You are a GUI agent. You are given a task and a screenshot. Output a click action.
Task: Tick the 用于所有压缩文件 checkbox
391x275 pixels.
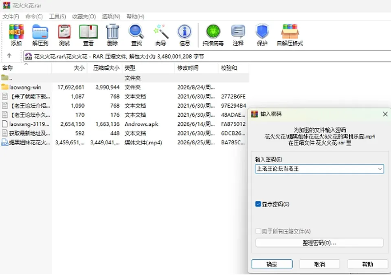[258, 231]
